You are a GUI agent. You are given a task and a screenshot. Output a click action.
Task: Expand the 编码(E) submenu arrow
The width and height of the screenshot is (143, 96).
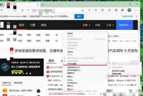(106, 76)
